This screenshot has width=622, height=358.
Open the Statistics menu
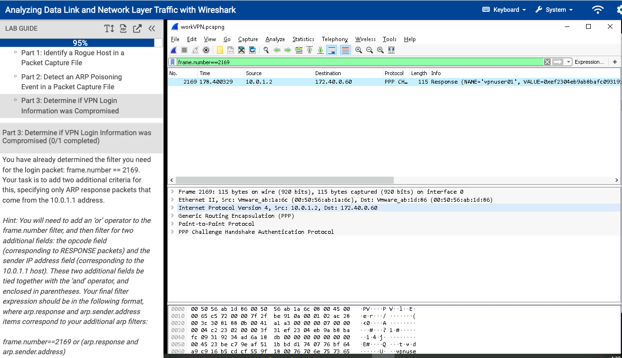coord(303,39)
